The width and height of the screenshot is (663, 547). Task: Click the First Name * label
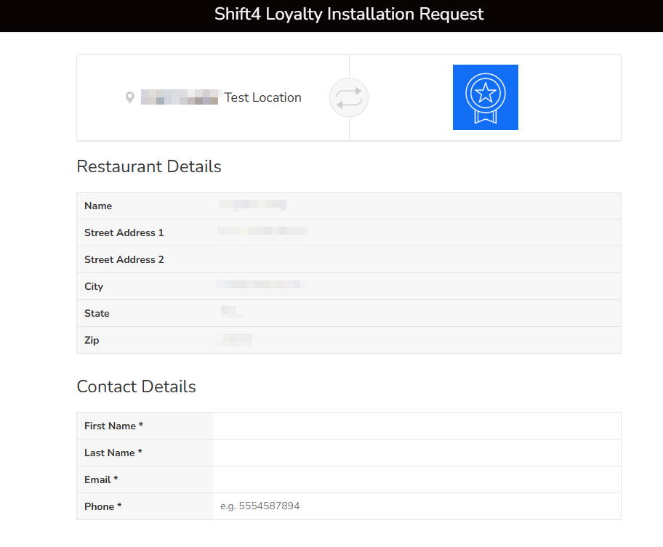[x=113, y=426]
